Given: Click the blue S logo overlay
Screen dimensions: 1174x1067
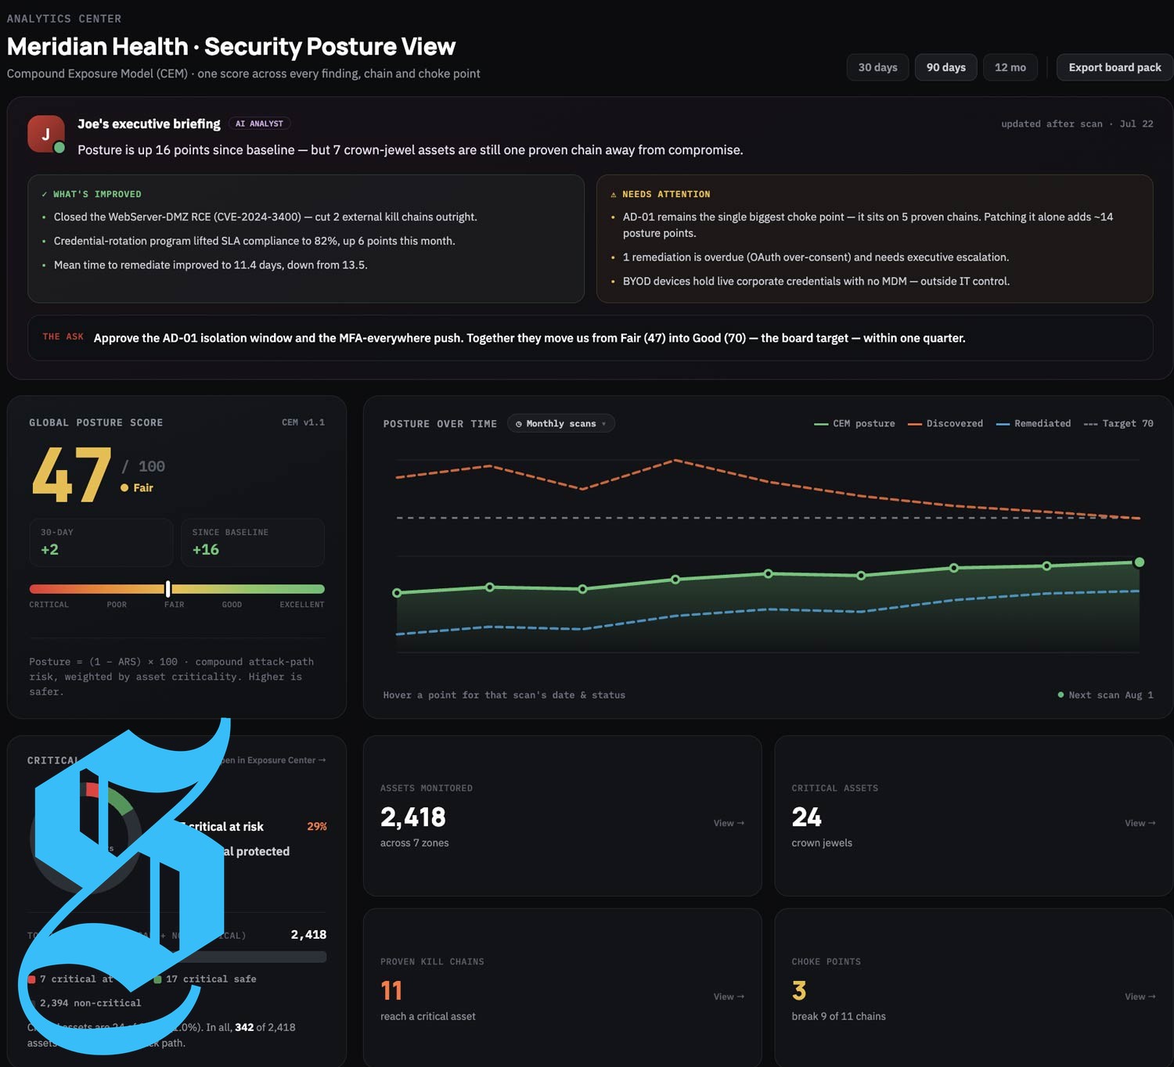Looking at the screenshot, I should 125,886.
